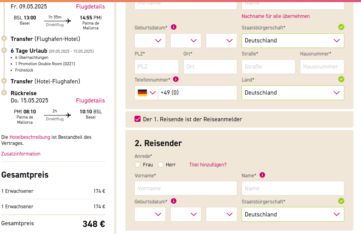Click the total price '348 €'
The image size is (361, 234).
94,224
